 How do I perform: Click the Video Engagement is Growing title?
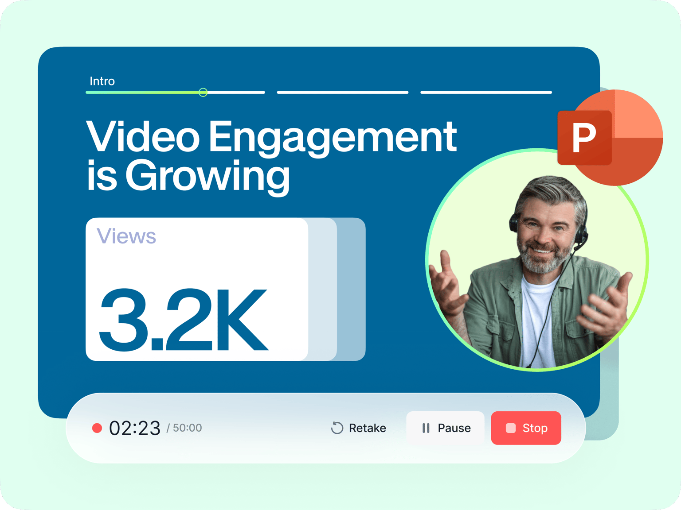click(271, 156)
